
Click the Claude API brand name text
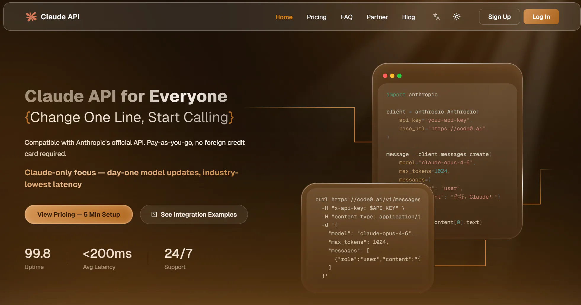(x=60, y=17)
